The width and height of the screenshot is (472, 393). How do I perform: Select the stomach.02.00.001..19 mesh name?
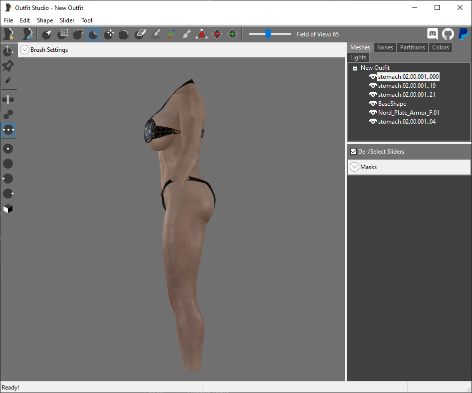407,85
